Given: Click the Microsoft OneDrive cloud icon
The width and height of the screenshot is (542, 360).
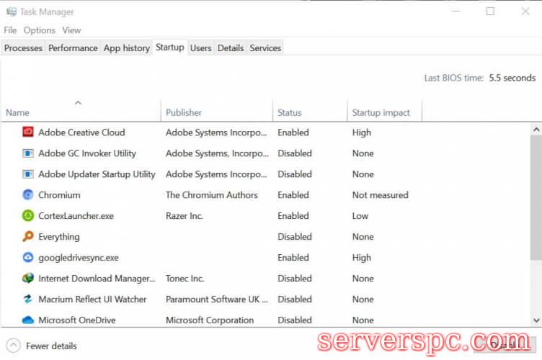Looking at the screenshot, I should coord(28,320).
